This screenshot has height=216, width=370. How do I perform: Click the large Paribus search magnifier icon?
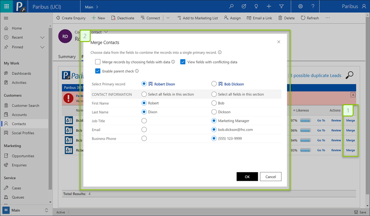349,75
